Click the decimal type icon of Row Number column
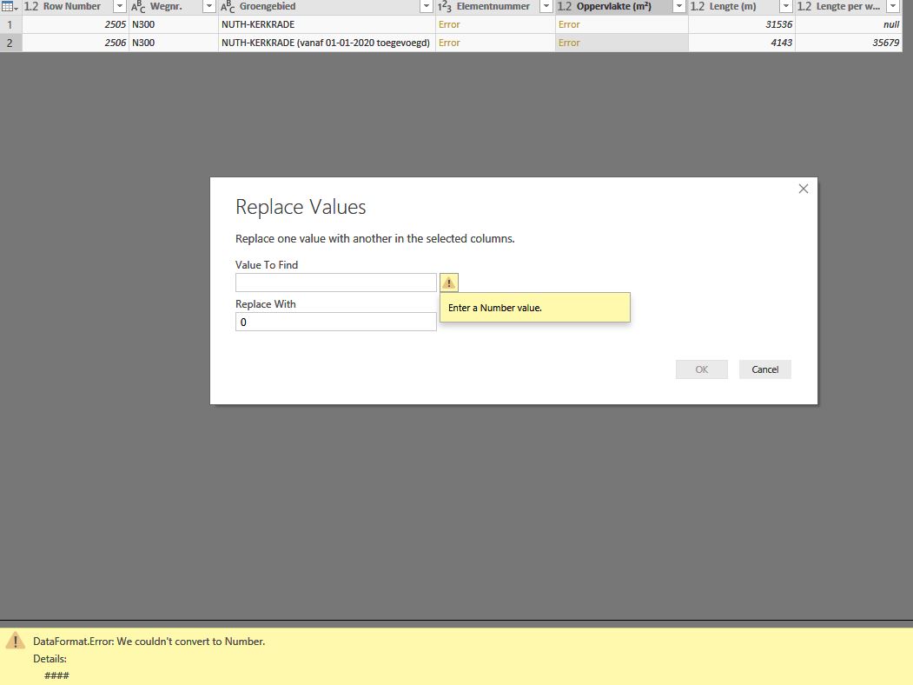 pos(31,6)
